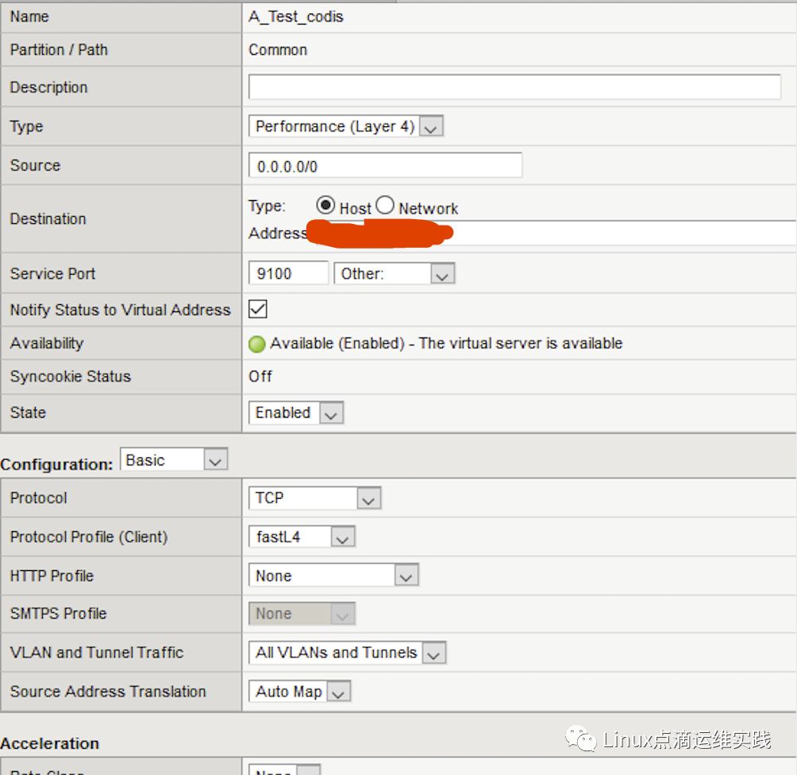Click the Source field containing 0.0.0.0/0
Screen dimensions: 797x775
[x=385, y=166]
